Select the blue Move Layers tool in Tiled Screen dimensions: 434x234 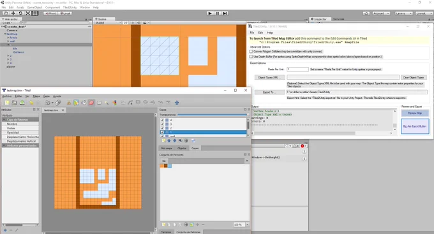[x=177, y=103]
